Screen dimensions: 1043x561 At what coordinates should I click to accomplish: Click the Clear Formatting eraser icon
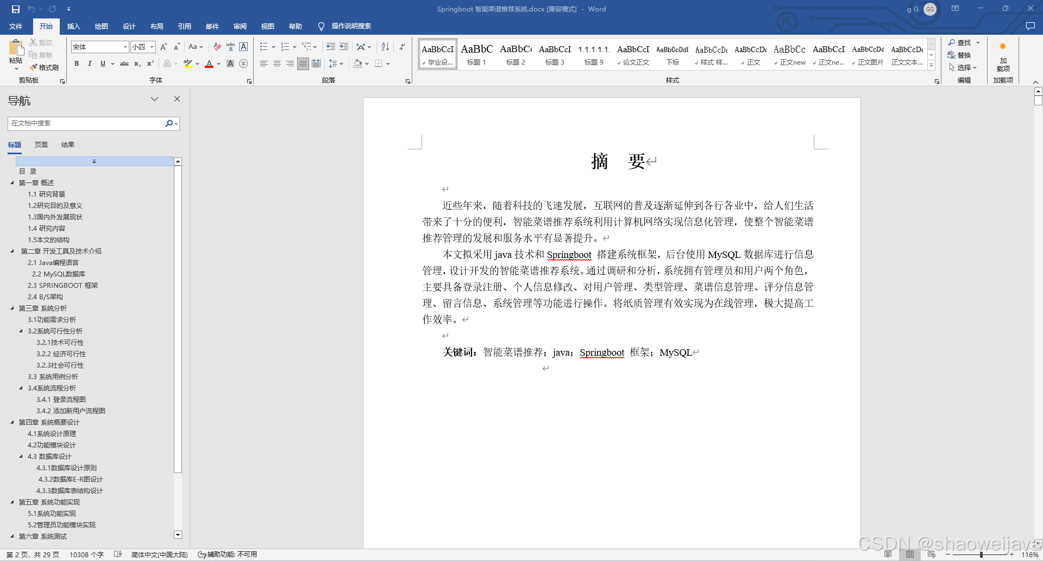(x=217, y=47)
